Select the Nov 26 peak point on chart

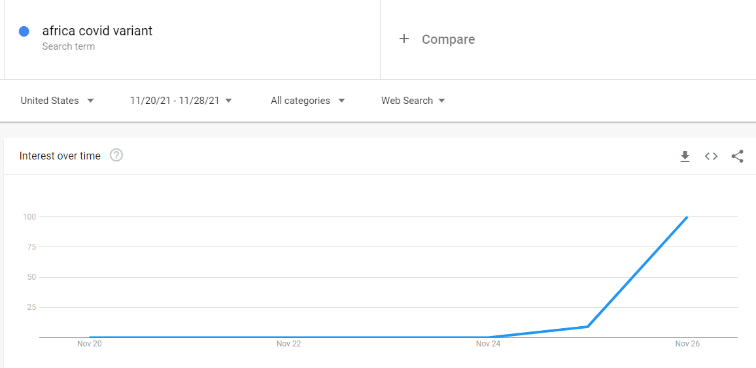(687, 217)
